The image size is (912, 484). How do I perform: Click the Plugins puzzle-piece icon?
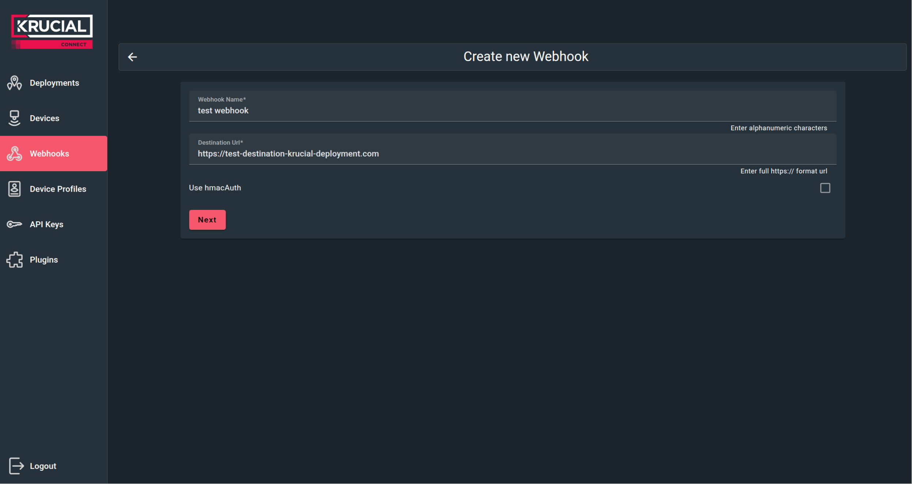tap(14, 259)
